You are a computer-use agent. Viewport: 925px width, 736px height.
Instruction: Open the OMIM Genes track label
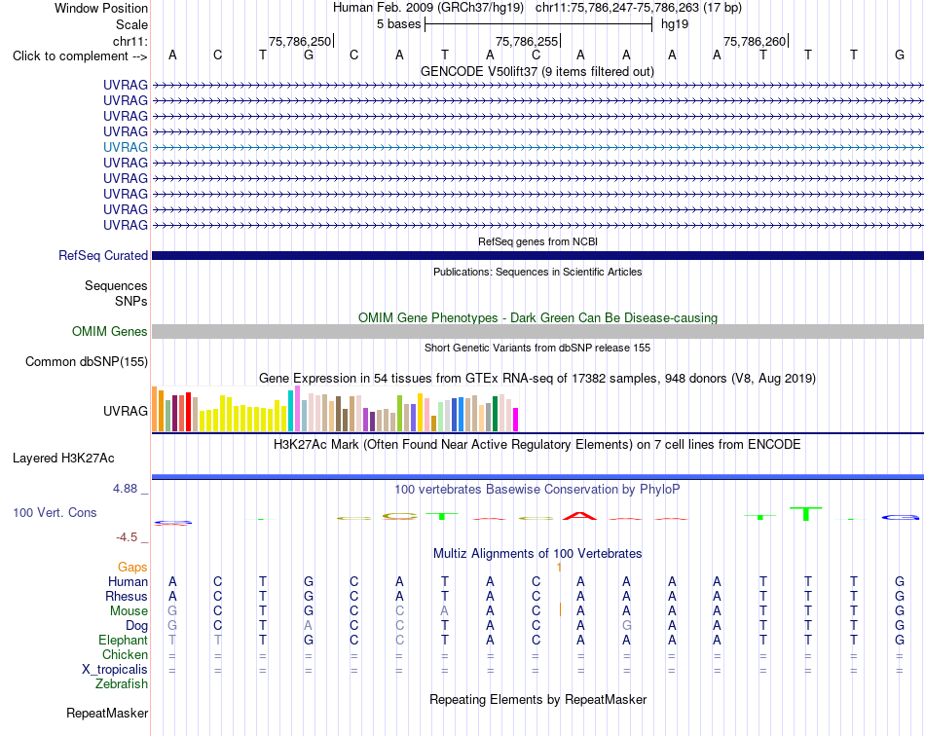tap(109, 331)
